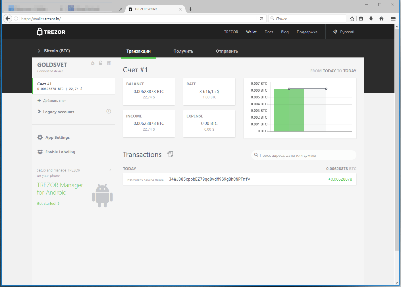Click the left data point on chart line

(289, 89)
